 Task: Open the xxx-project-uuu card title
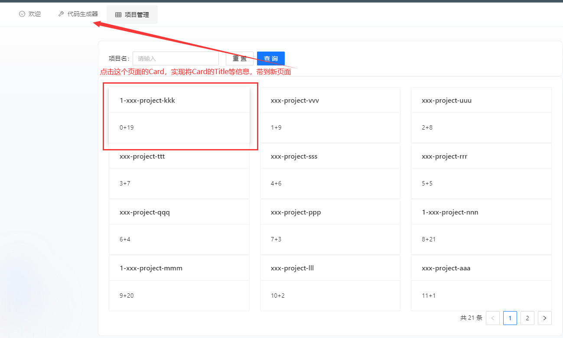coord(447,101)
